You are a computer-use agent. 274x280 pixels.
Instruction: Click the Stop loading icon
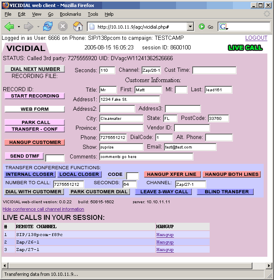[63, 27]
